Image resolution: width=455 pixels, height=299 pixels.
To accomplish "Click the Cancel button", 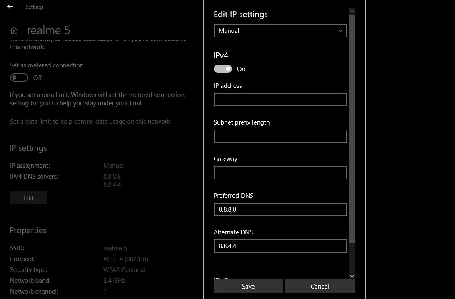I will [320, 286].
